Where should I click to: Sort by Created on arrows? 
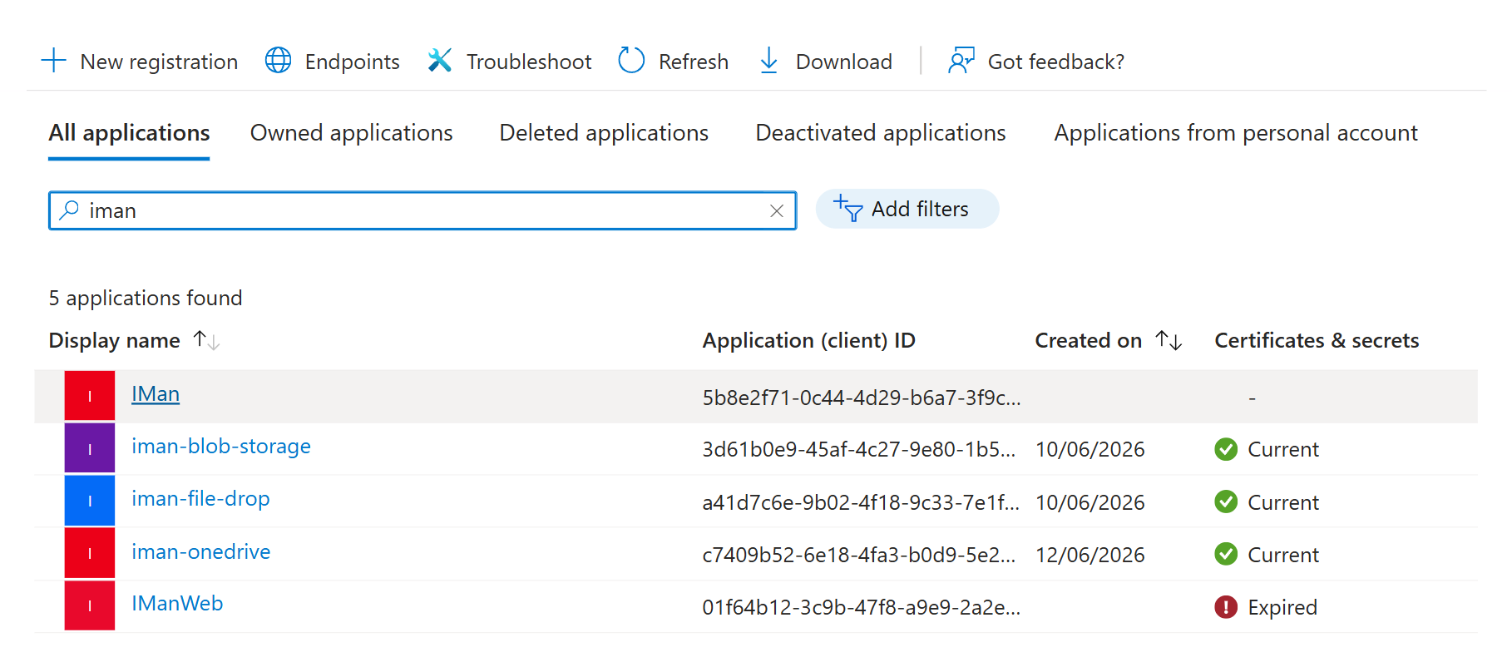[1169, 340]
